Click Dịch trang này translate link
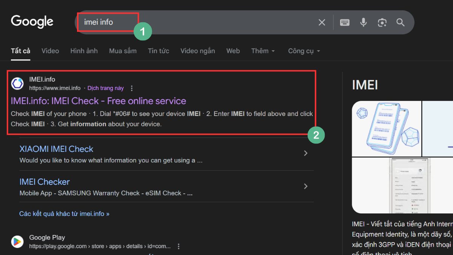 point(106,88)
